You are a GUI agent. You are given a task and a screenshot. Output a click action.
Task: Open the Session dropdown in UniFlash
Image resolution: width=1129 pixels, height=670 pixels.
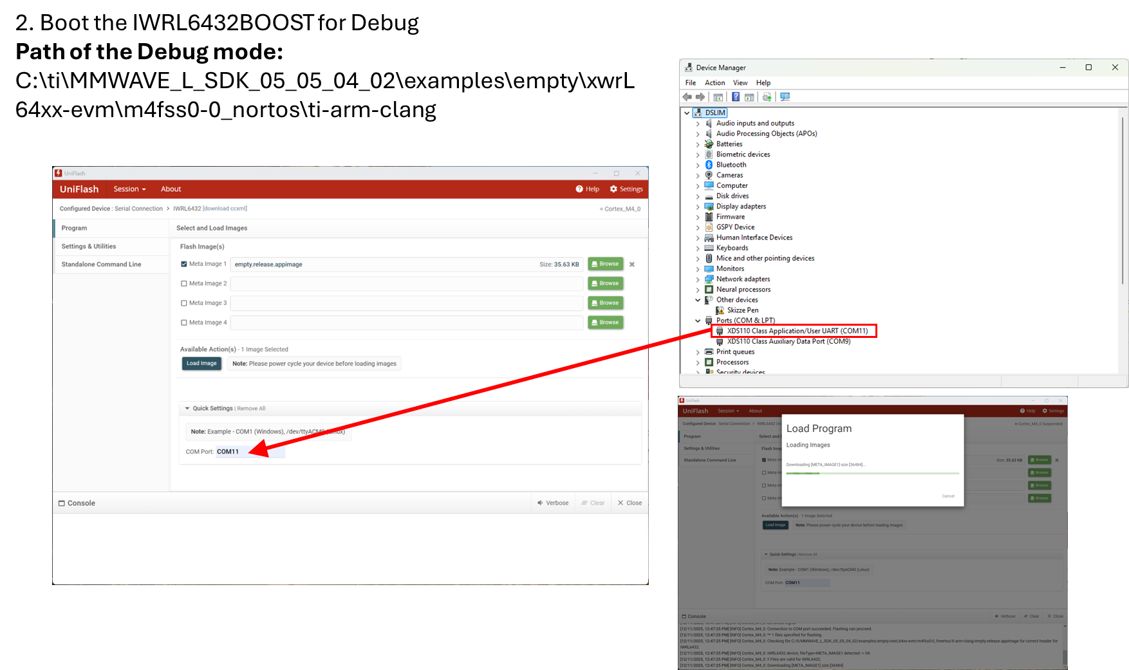pos(129,189)
